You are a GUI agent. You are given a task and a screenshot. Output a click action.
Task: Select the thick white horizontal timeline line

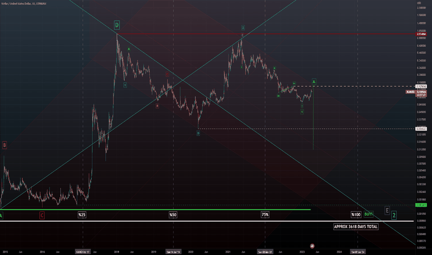pyautogui.click(x=207, y=221)
